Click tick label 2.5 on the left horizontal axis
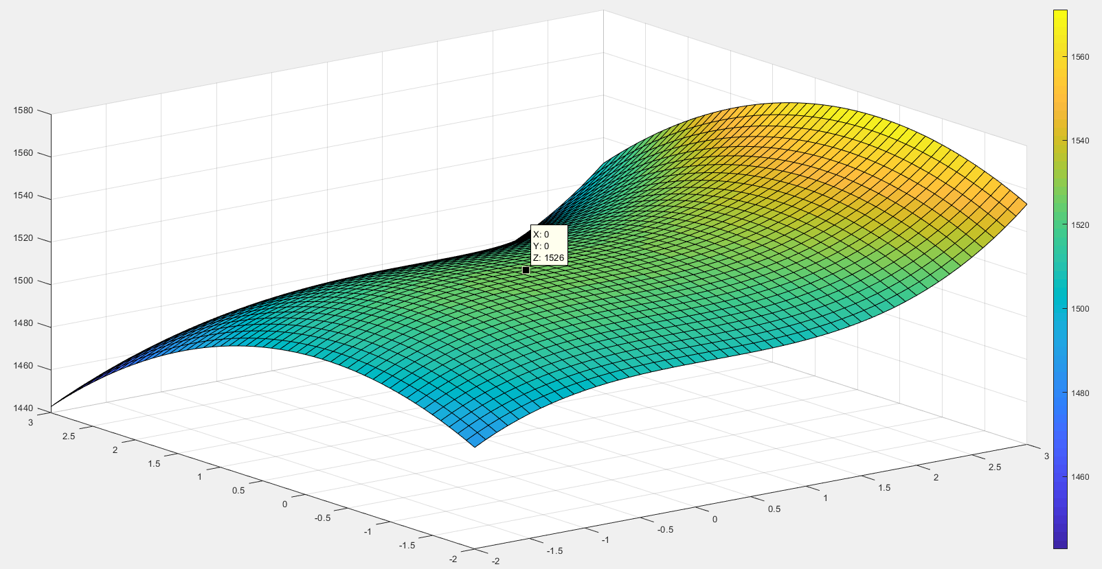The height and width of the screenshot is (569, 1102). pyautogui.click(x=68, y=437)
